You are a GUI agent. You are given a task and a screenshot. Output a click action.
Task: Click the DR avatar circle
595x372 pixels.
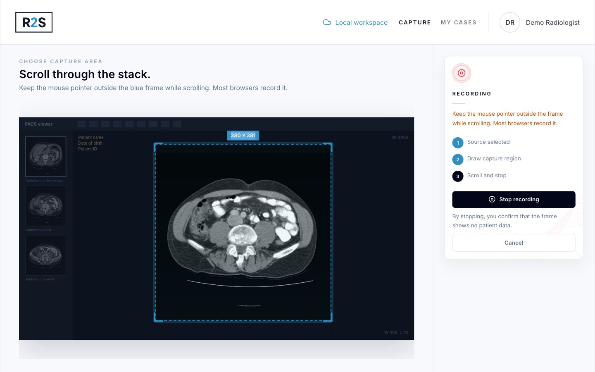[x=510, y=22]
